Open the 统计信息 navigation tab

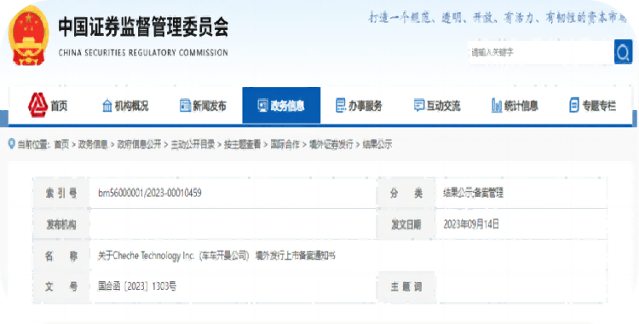(515, 106)
